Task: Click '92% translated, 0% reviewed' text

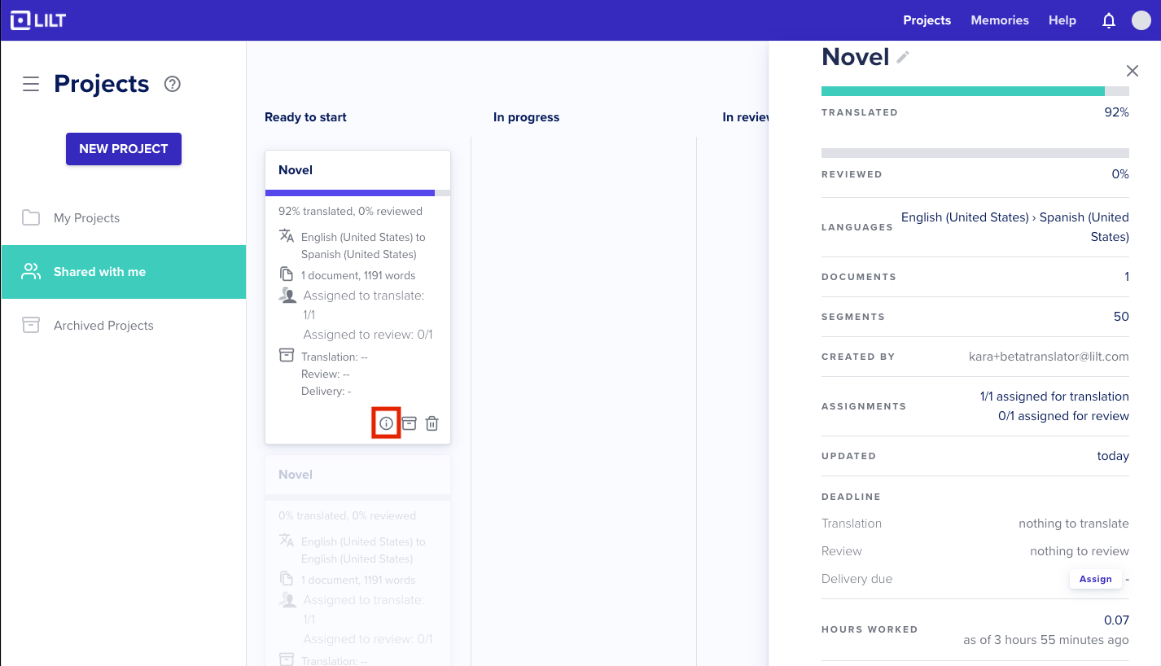Action: click(x=350, y=211)
